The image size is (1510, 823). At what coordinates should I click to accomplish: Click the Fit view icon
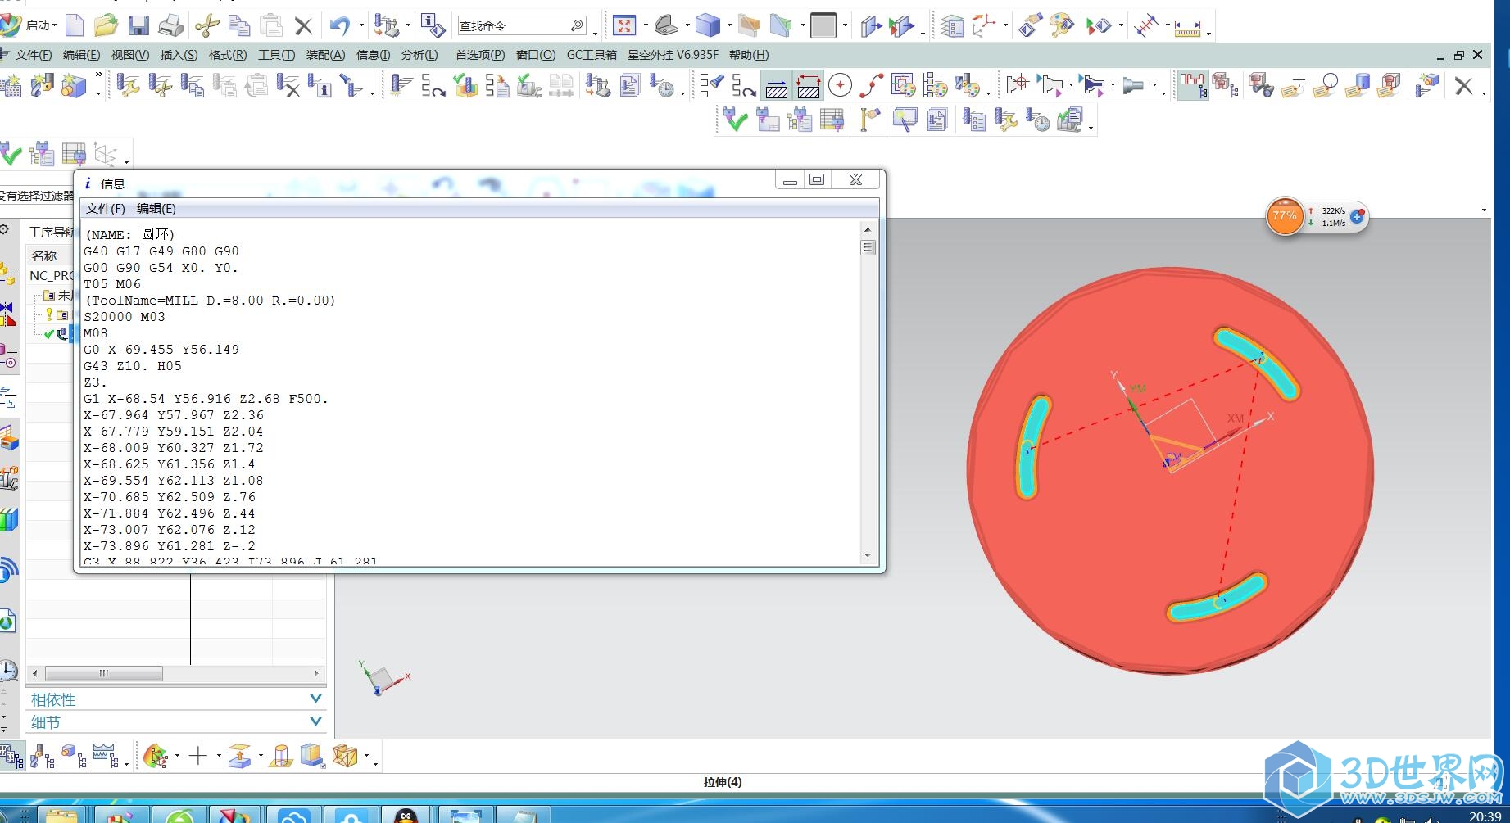(624, 25)
